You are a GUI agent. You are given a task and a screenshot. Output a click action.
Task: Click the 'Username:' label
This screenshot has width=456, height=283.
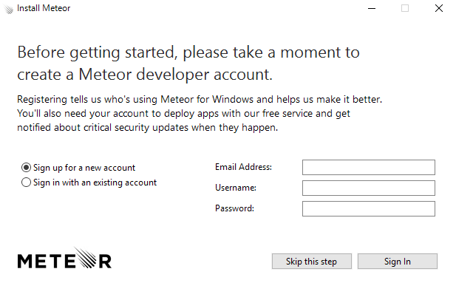pos(236,188)
